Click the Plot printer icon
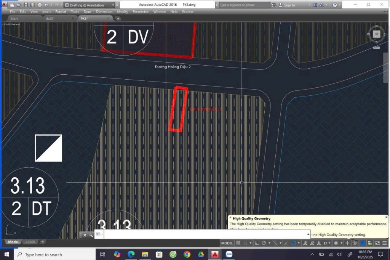Viewport: 390px width, 260px height. tap(40, 5)
